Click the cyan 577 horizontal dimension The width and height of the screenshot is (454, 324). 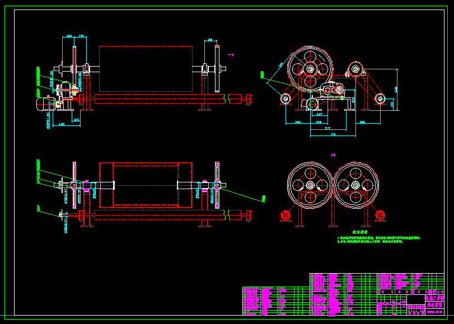click(x=328, y=128)
